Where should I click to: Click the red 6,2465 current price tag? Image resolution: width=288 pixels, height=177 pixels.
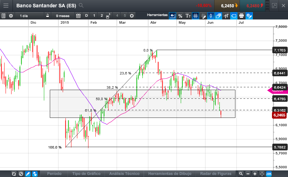[x=279, y=115]
